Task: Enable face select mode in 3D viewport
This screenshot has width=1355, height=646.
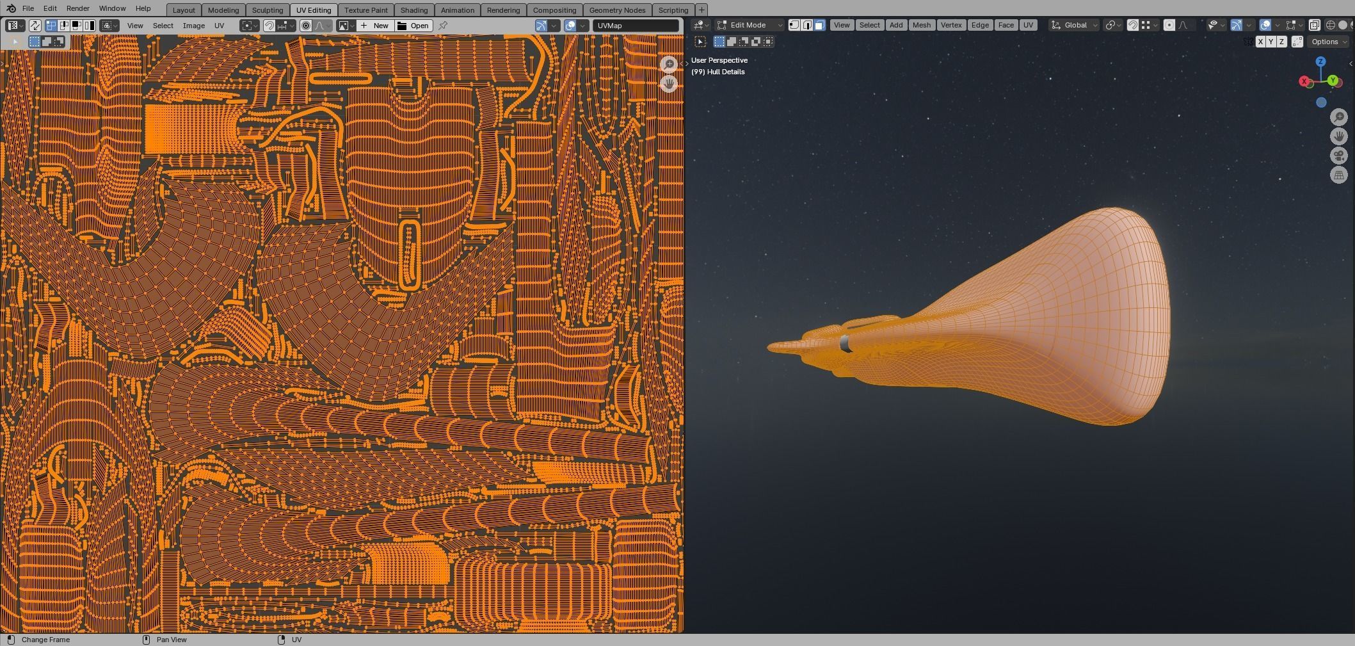Action: click(819, 25)
